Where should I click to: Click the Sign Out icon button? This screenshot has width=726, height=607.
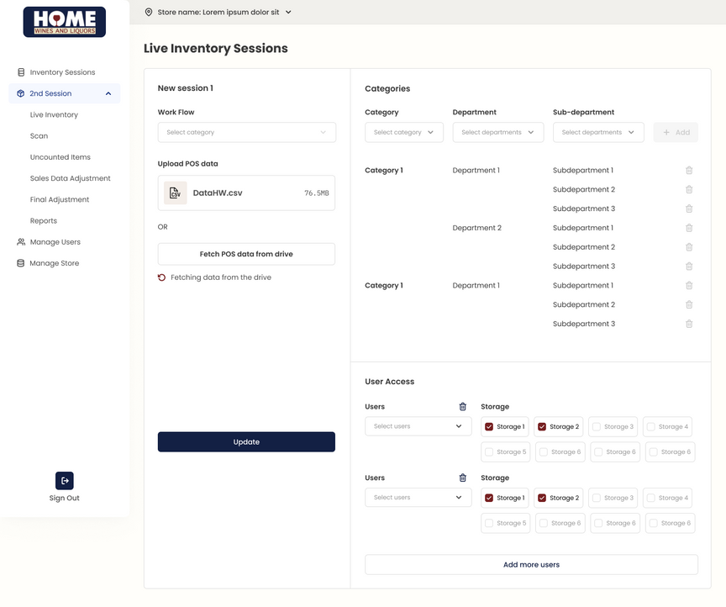pyautogui.click(x=65, y=480)
